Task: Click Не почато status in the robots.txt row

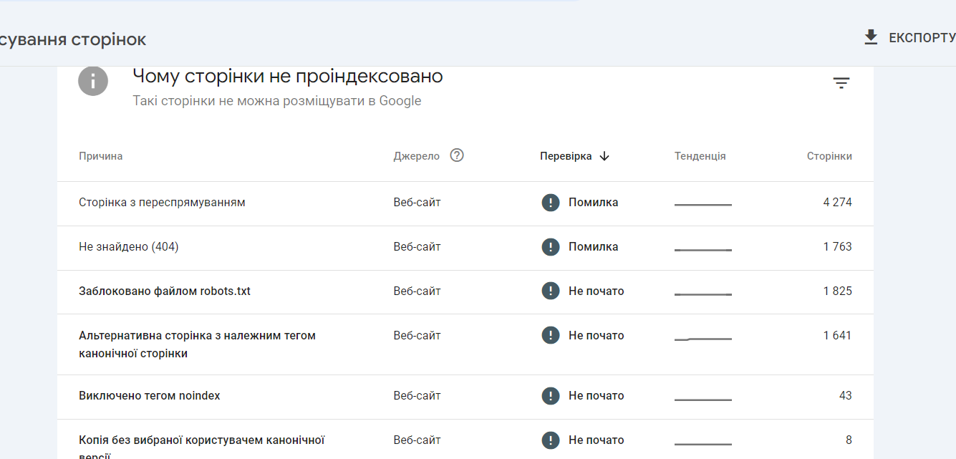Action: click(596, 291)
